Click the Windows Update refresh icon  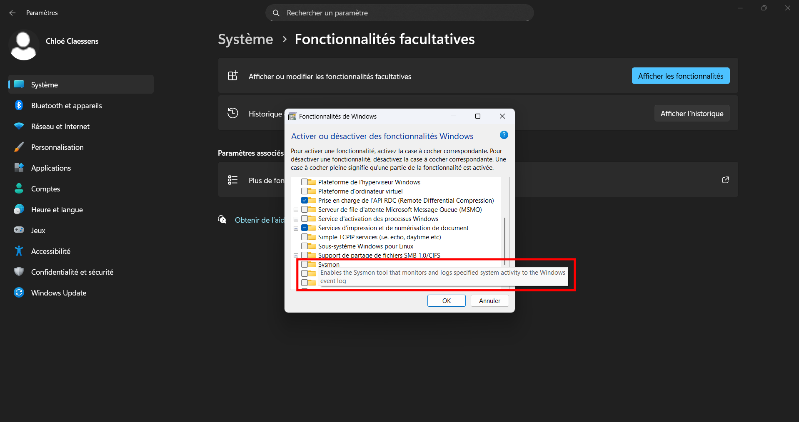click(19, 293)
